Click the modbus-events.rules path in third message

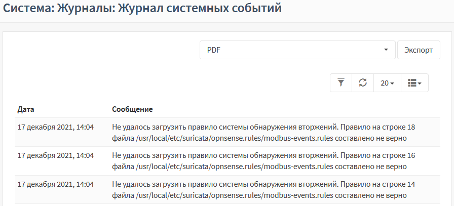click(x=234, y=195)
